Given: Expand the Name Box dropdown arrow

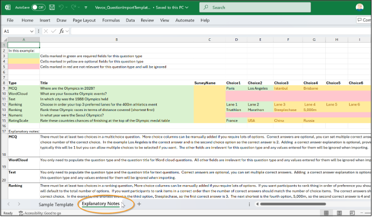Looking at the screenshot, I should coord(33,31).
